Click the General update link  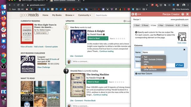click(x=51, y=47)
